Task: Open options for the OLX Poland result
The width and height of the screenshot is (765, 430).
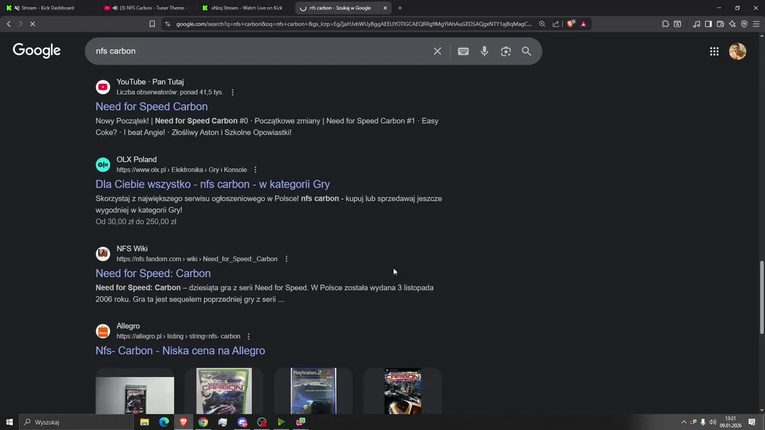Action: pyautogui.click(x=255, y=170)
